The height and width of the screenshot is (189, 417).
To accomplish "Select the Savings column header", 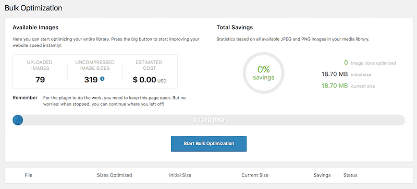I will click(x=322, y=175).
